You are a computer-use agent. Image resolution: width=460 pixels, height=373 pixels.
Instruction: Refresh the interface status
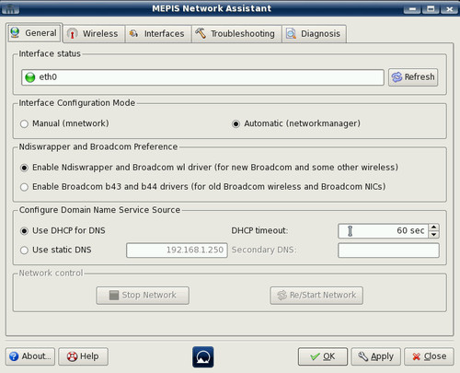413,77
